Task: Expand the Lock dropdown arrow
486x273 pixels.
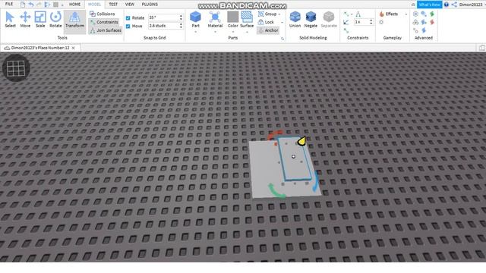Action: [x=282, y=23]
